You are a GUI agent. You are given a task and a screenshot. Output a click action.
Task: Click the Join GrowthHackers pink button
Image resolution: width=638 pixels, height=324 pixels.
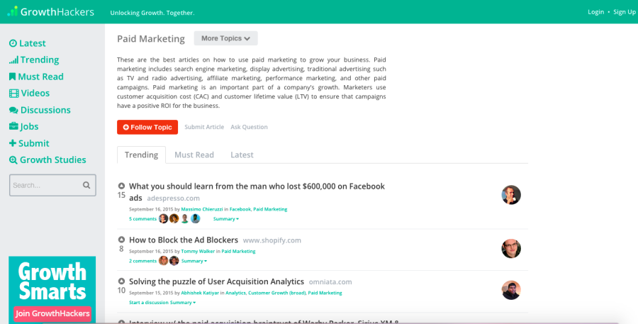[52, 313]
